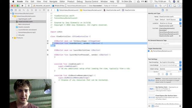Show the Object library

tap(167, 74)
